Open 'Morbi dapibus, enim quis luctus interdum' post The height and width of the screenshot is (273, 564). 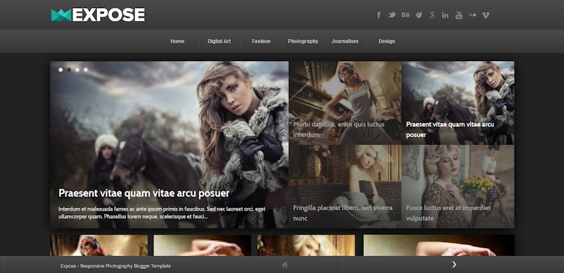pos(345,103)
